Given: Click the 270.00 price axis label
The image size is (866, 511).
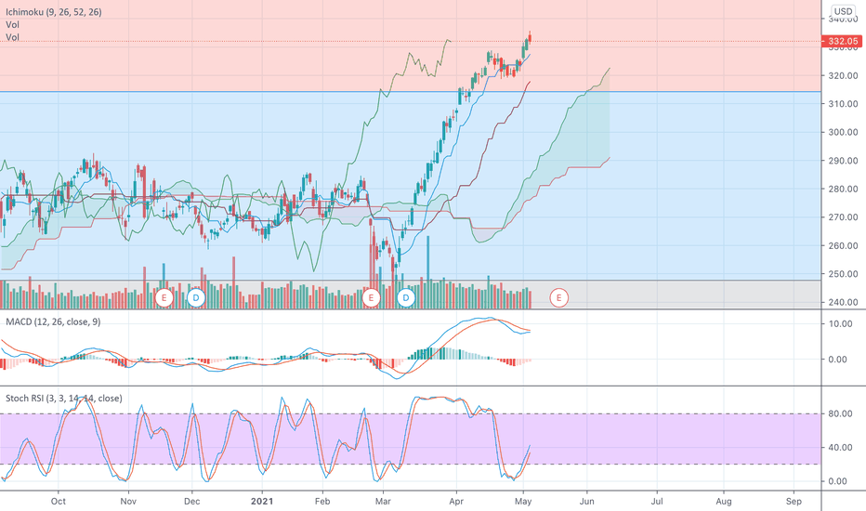Looking at the screenshot, I should (844, 217).
